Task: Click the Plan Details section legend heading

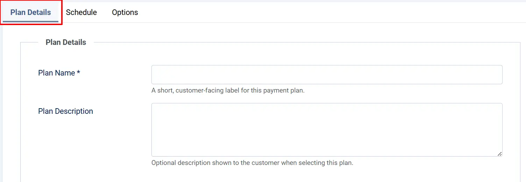Action: [66, 42]
